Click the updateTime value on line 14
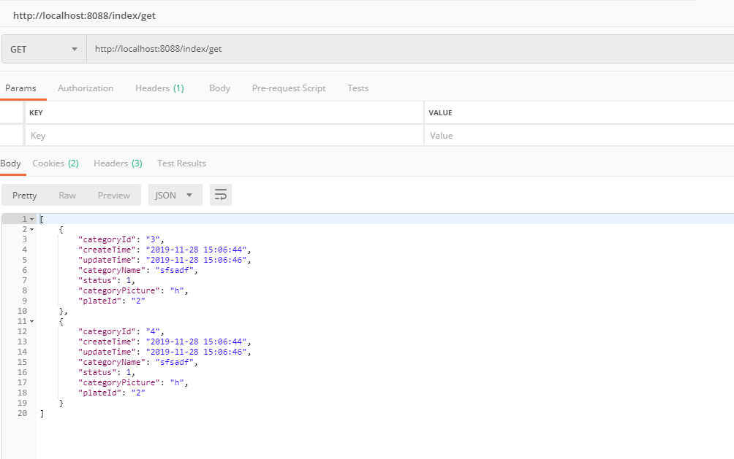Viewport: 734px width, 459px height. pos(196,352)
